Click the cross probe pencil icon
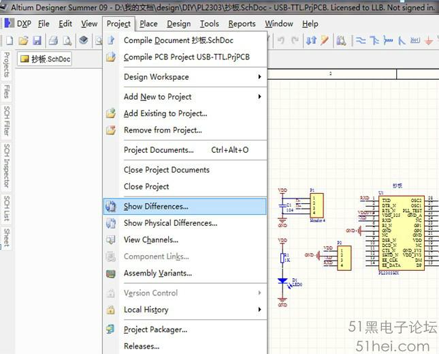 325,40
